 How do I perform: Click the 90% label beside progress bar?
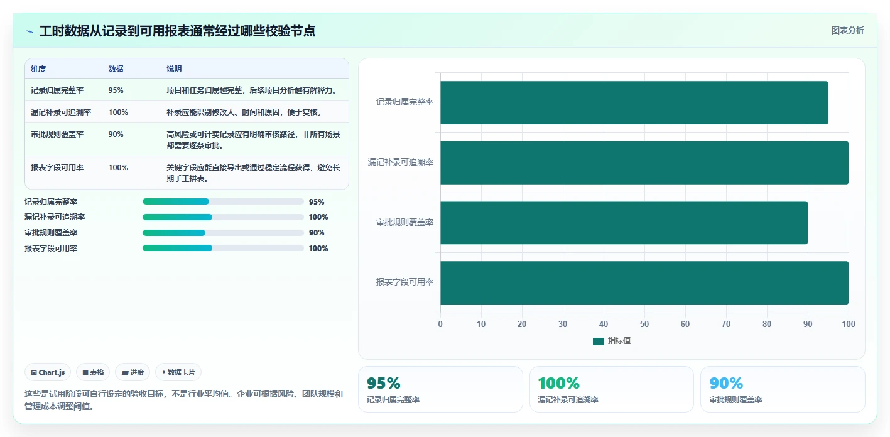click(x=317, y=233)
